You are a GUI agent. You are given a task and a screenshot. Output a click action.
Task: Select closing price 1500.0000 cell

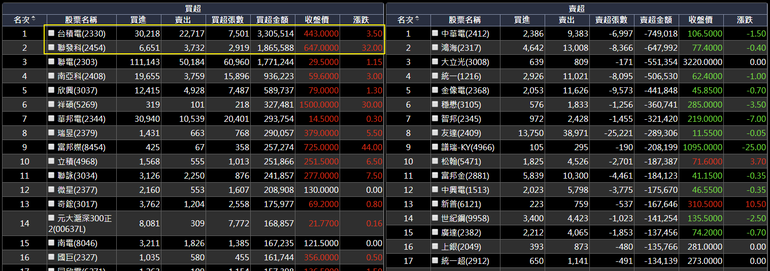tap(317, 105)
